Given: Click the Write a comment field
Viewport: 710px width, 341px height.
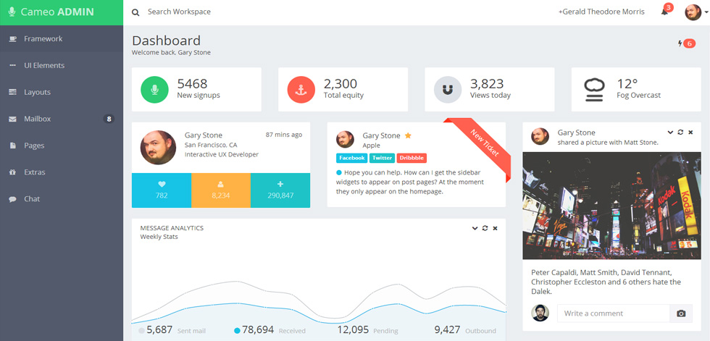Looking at the screenshot, I should (x=613, y=313).
